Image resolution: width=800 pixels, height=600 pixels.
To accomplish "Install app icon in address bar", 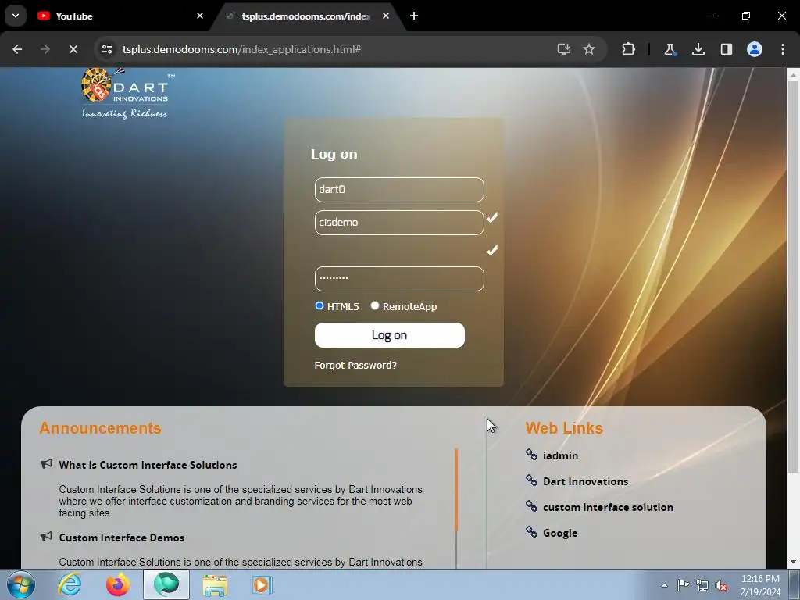I will [564, 49].
